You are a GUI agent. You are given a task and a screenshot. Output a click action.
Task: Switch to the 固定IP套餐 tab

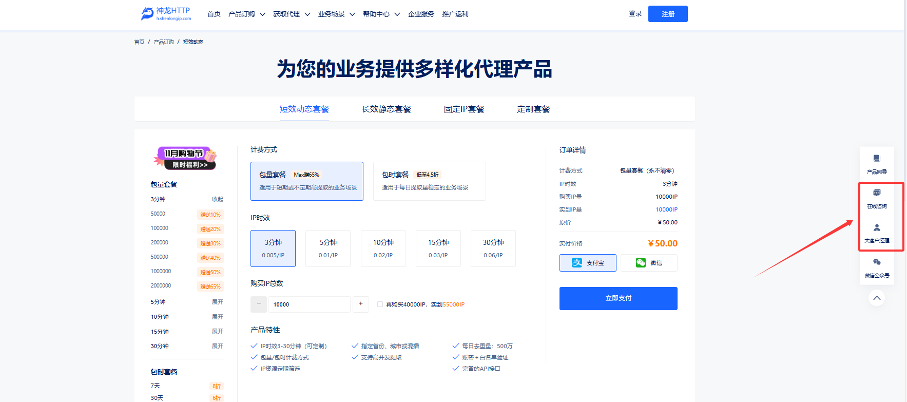click(x=464, y=109)
